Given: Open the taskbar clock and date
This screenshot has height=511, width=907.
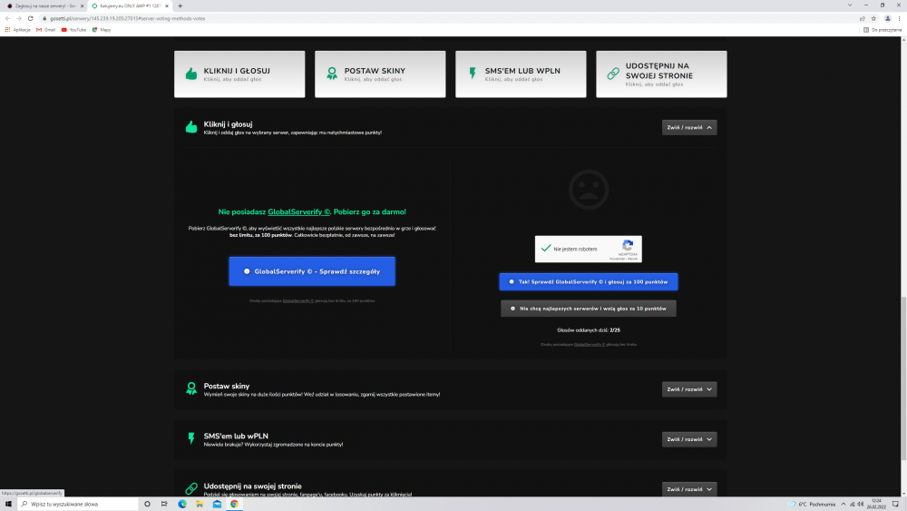Looking at the screenshot, I should coord(876,504).
